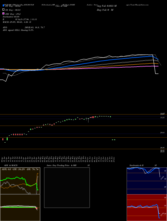Select the '50 Day - 30.81' label
The image size is (167, 221).
click(x=13, y=10)
